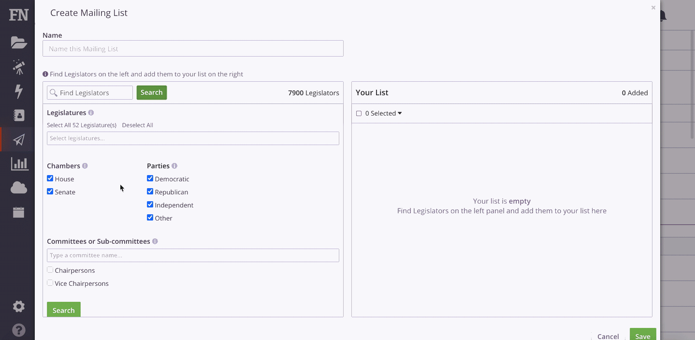Open the folder icon in sidebar
695x340 pixels.
pyautogui.click(x=19, y=43)
